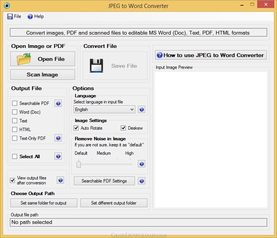Click the floppy disk icon beside File menu
Screen dimensions: 277x238
10,16
